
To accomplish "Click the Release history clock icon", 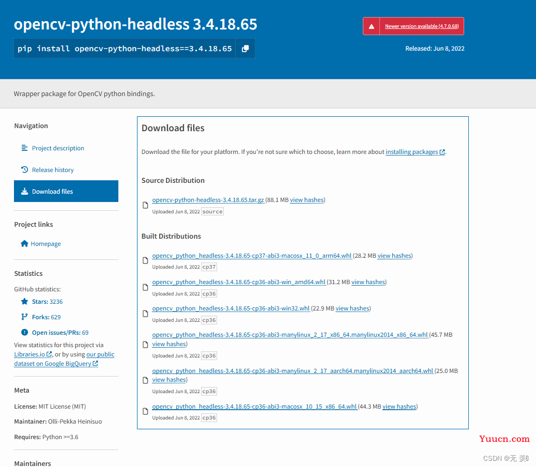I will pyautogui.click(x=25, y=169).
